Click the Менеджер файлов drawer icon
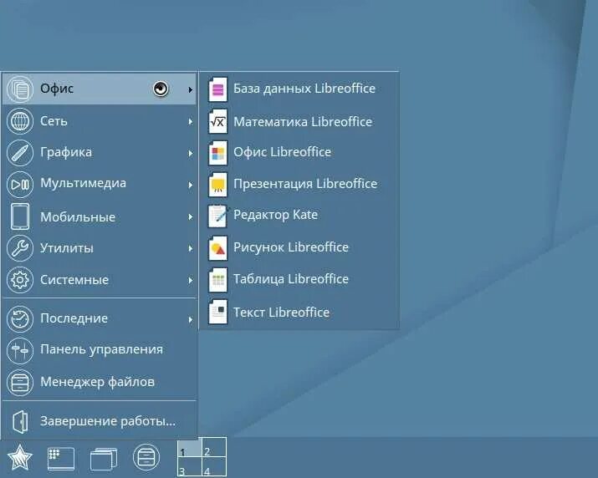The height and width of the screenshot is (478, 598). (20, 383)
